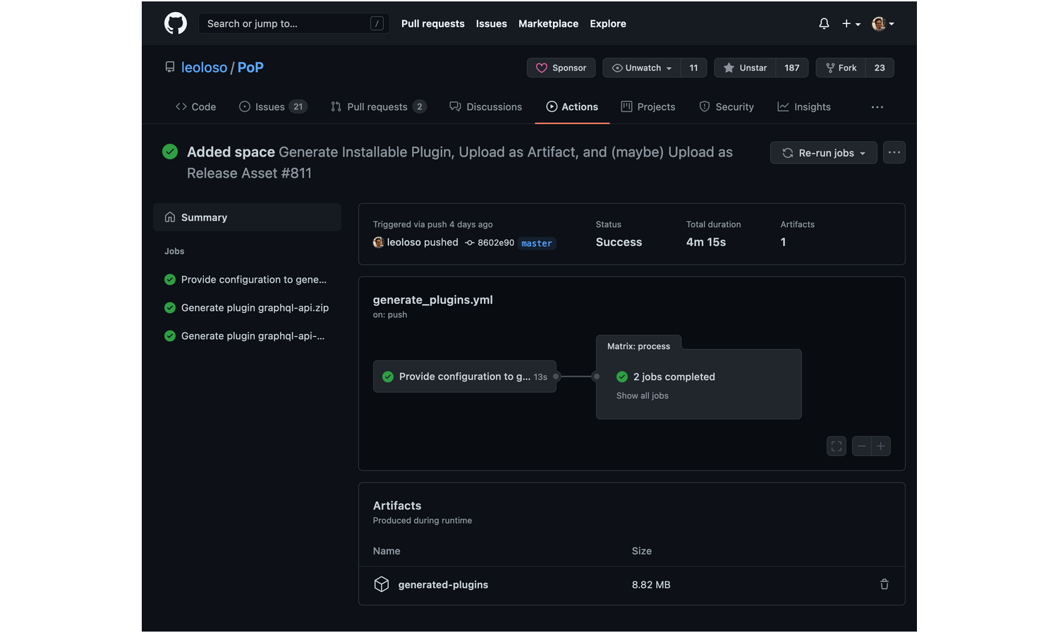Unstar the PoP repository

pos(744,67)
